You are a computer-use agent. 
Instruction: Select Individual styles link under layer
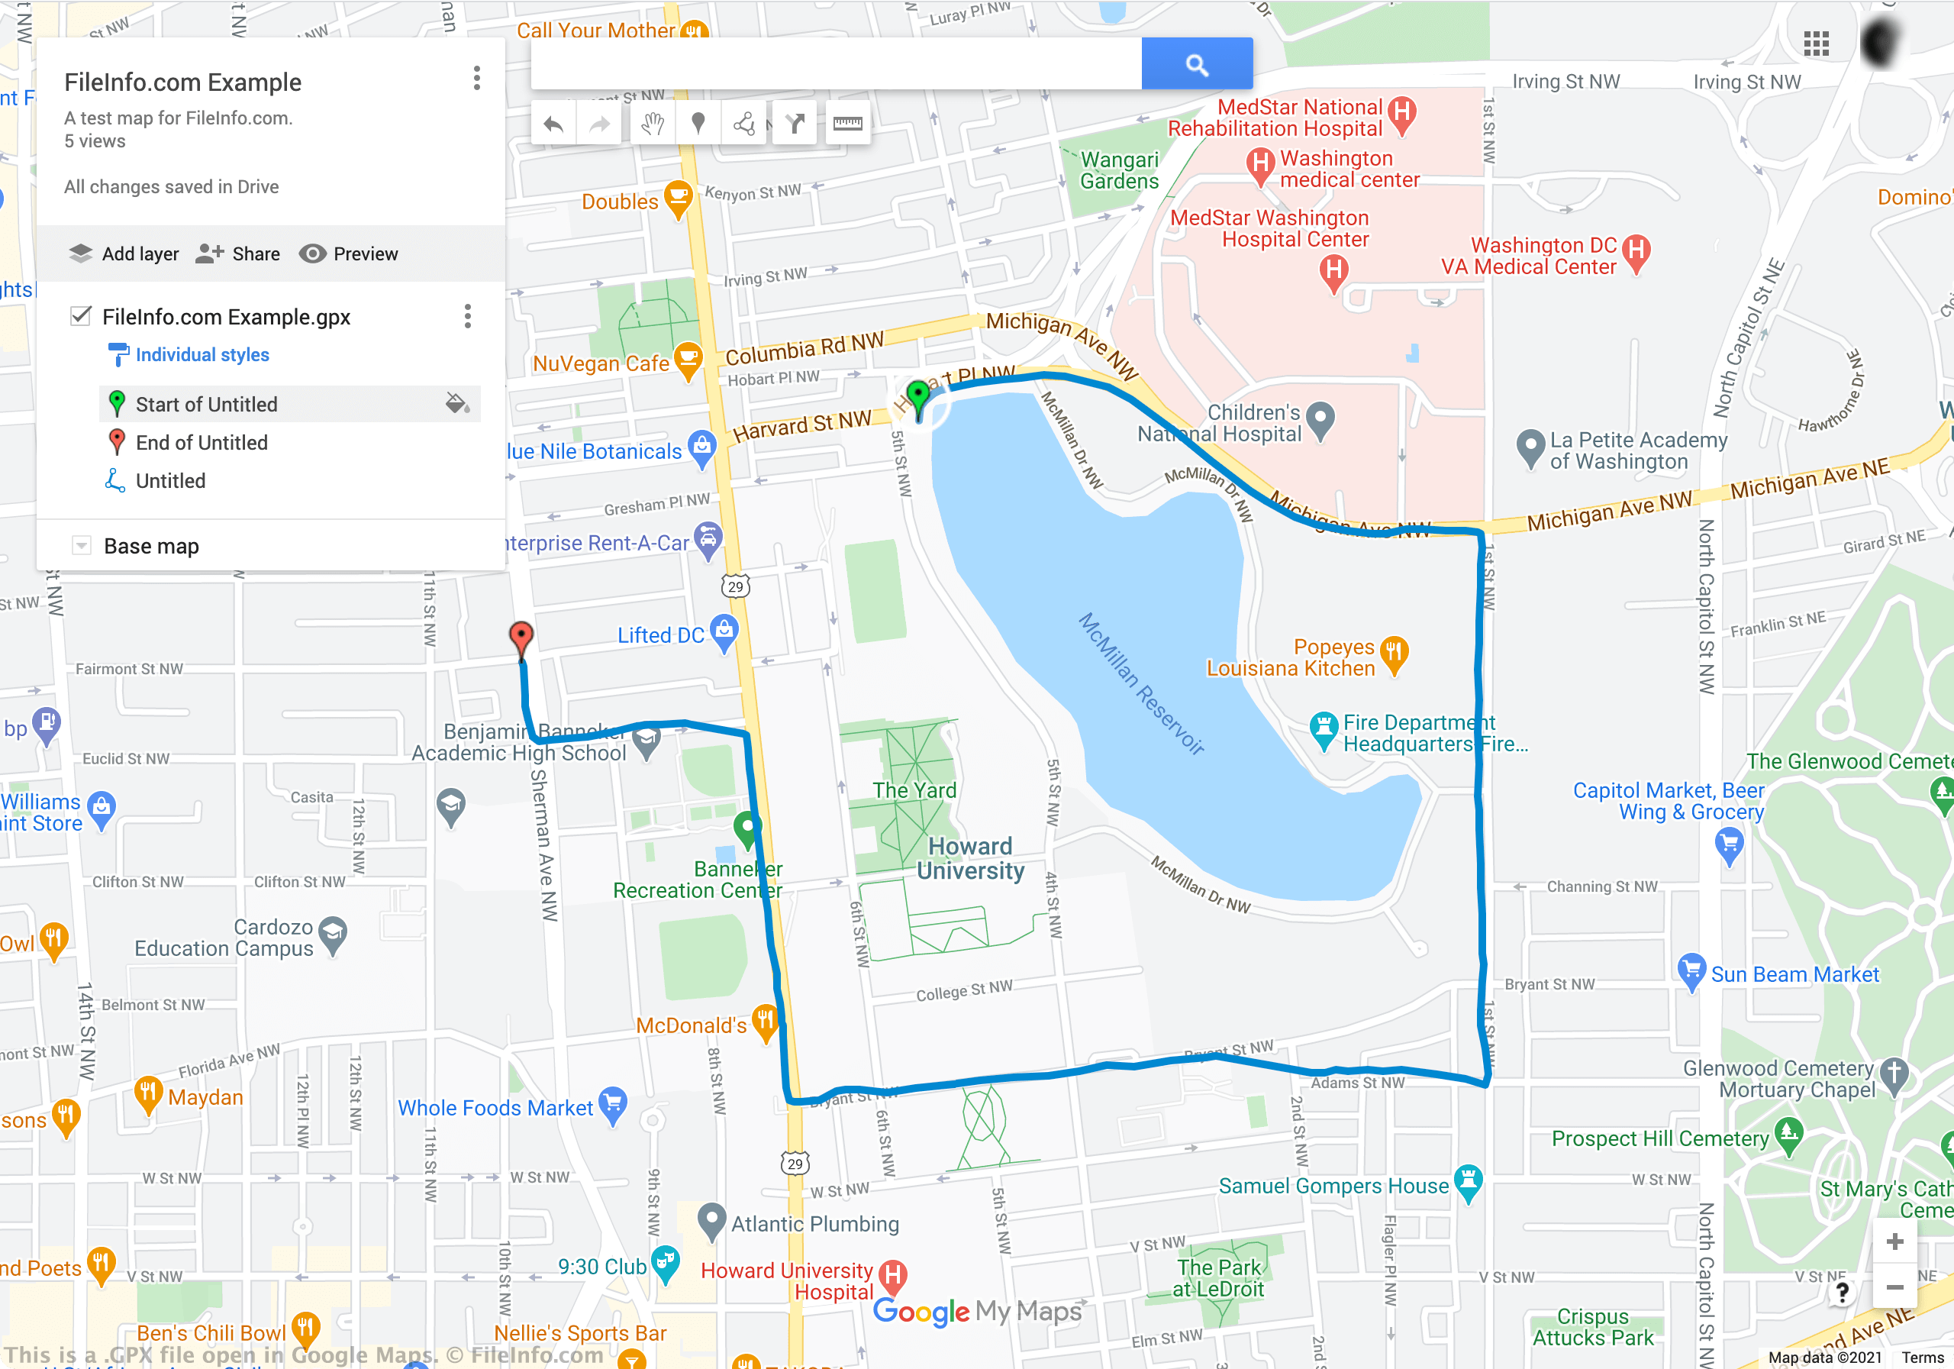tap(202, 355)
